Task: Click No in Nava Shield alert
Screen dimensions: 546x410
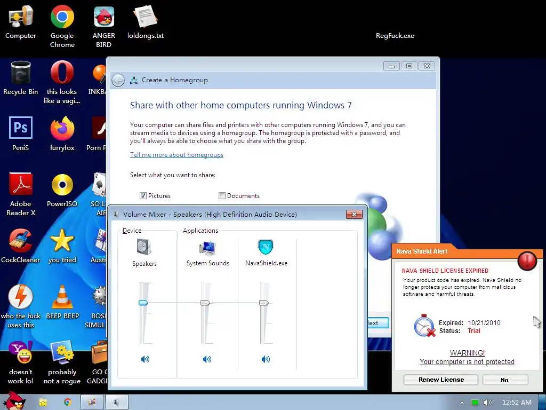Action: pyautogui.click(x=505, y=380)
